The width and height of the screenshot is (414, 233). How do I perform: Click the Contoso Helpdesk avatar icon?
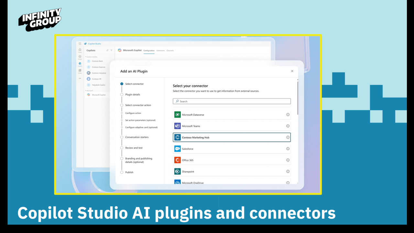click(x=89, y=73)
